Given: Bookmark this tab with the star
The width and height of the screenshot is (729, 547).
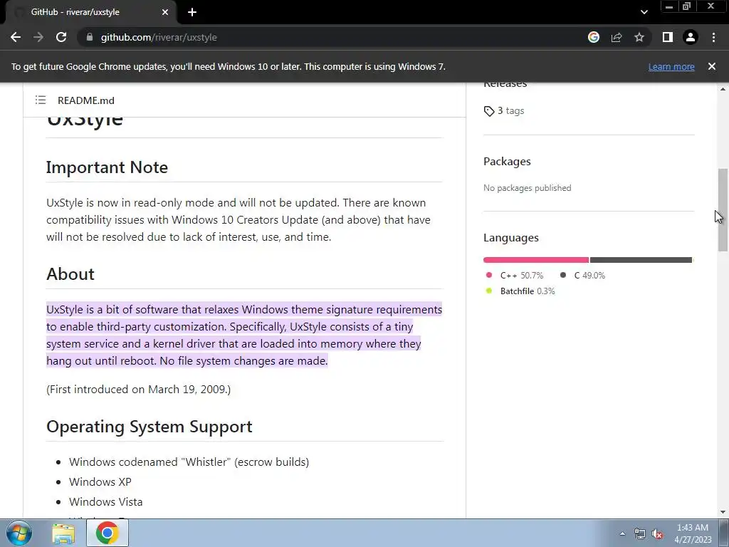Looking at the screenshot, I should (639, 37).
